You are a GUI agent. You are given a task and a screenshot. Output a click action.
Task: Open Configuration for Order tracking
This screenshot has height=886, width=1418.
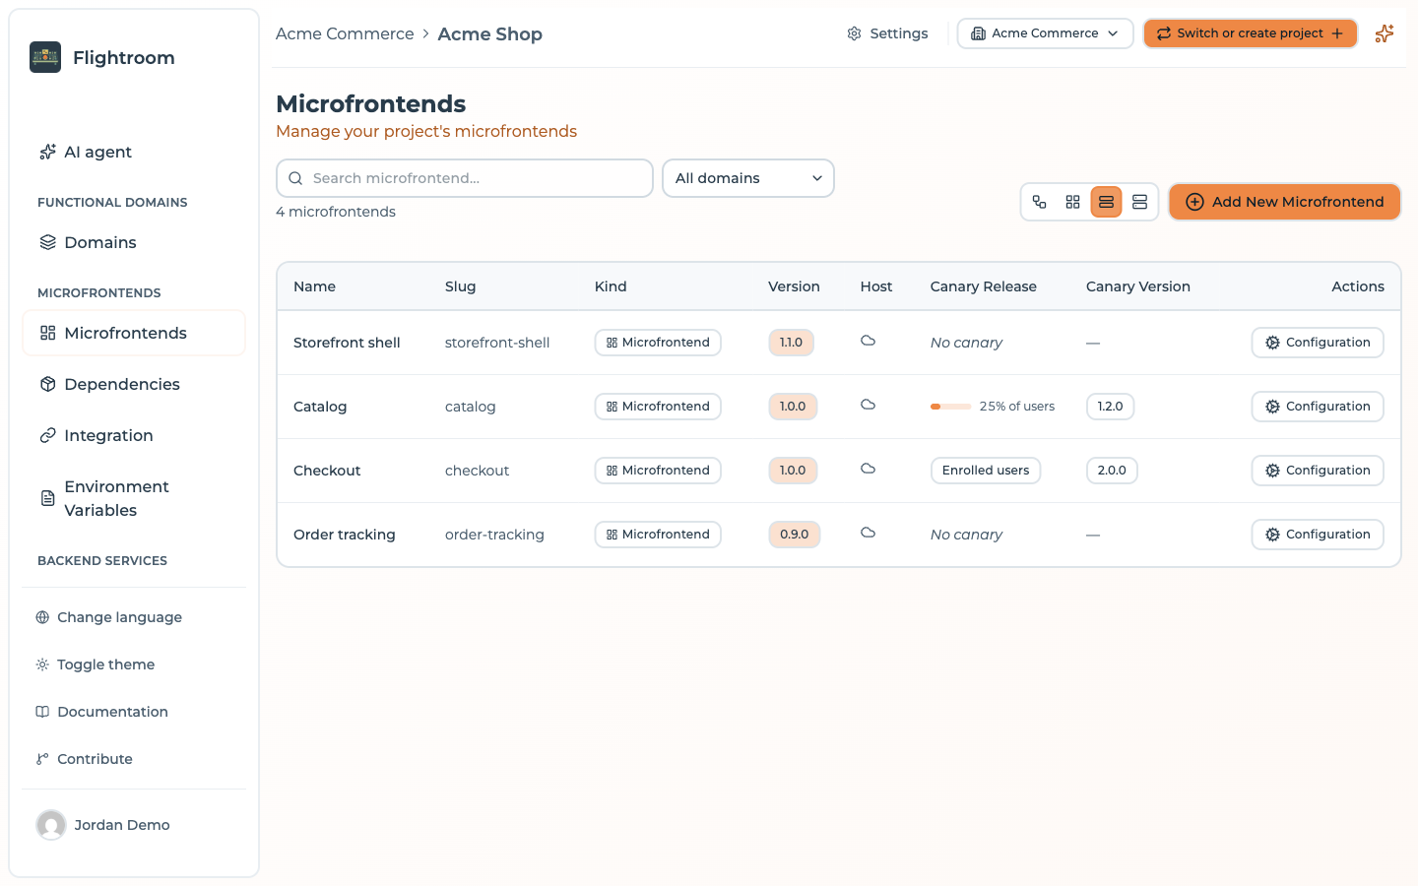[x=1318, y=535]
